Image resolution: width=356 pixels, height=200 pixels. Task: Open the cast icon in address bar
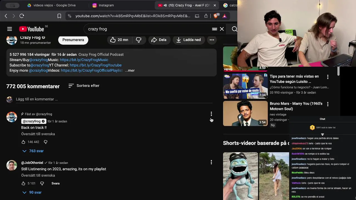[197, 16]
